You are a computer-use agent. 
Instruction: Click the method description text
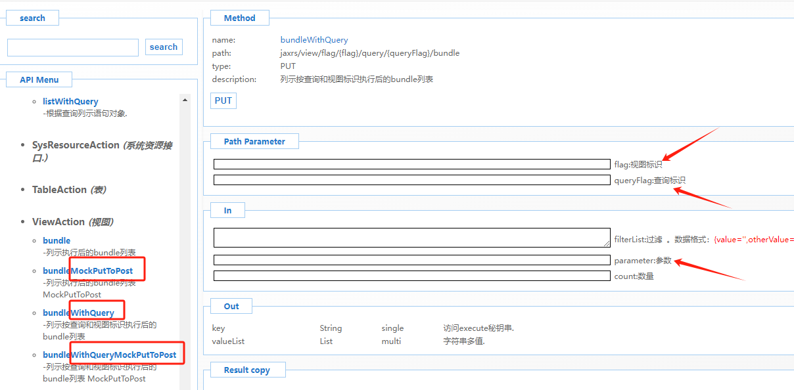[357, 79]
